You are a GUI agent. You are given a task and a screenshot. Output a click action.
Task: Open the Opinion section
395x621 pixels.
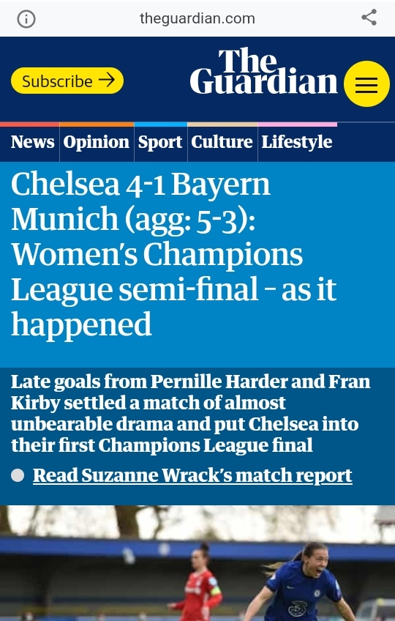click(96, 142)
